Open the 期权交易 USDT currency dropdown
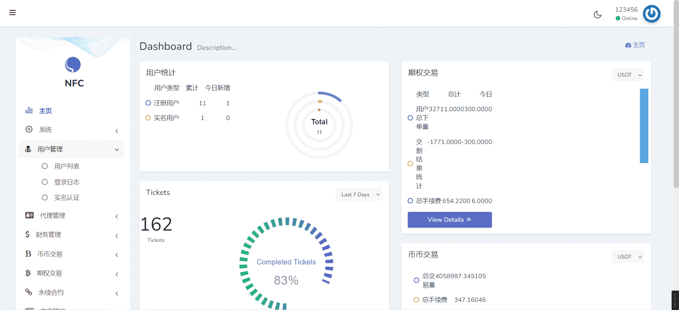The height and width of the screenshot is (310, 679). (x=628, y=75)
